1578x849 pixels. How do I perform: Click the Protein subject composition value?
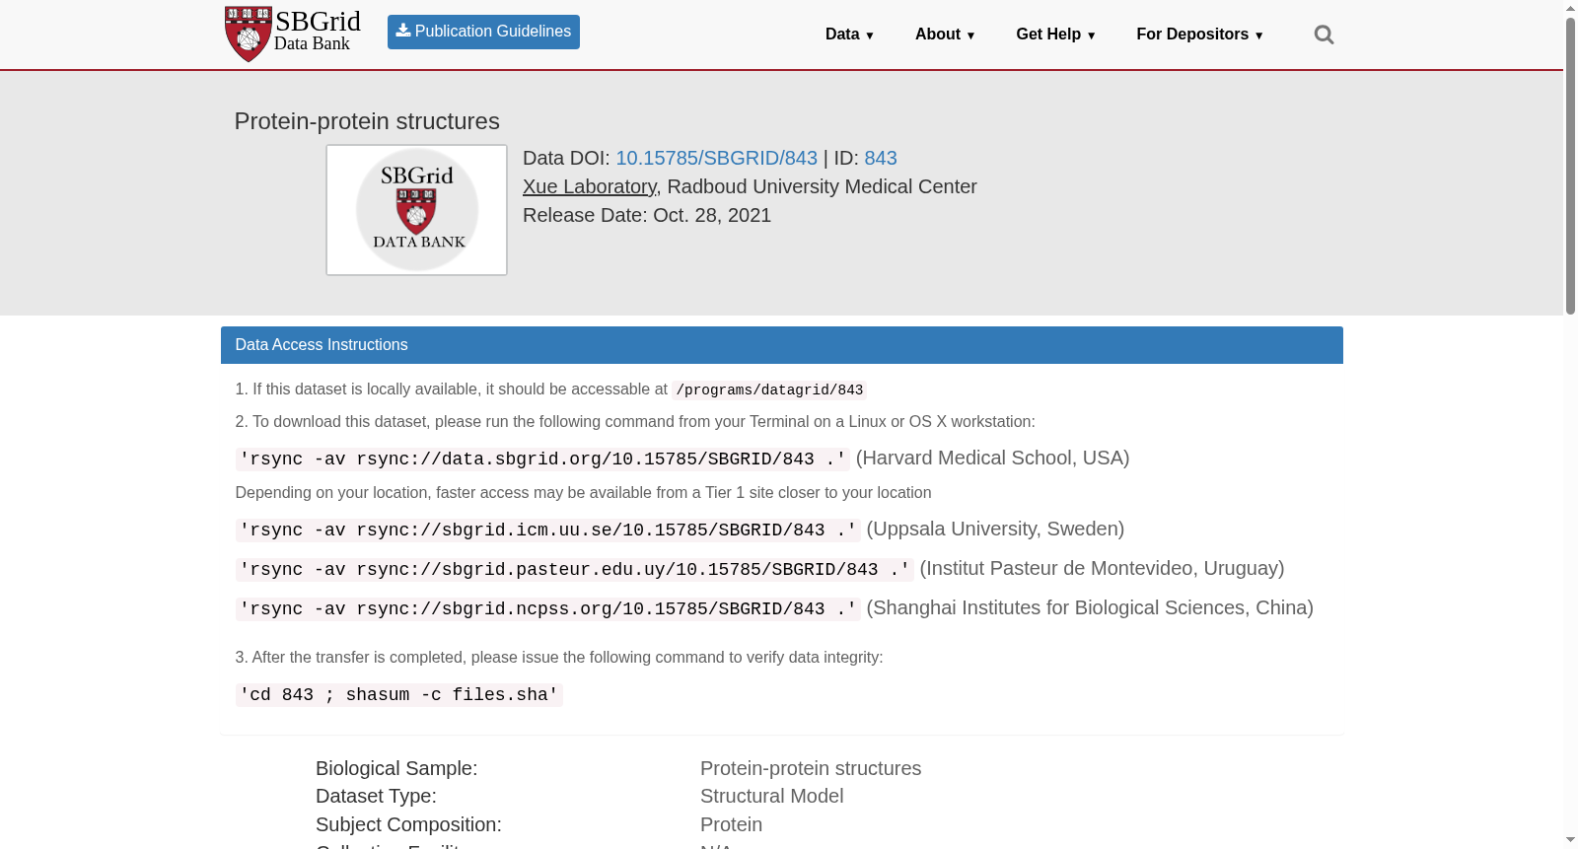pos(731,824)
